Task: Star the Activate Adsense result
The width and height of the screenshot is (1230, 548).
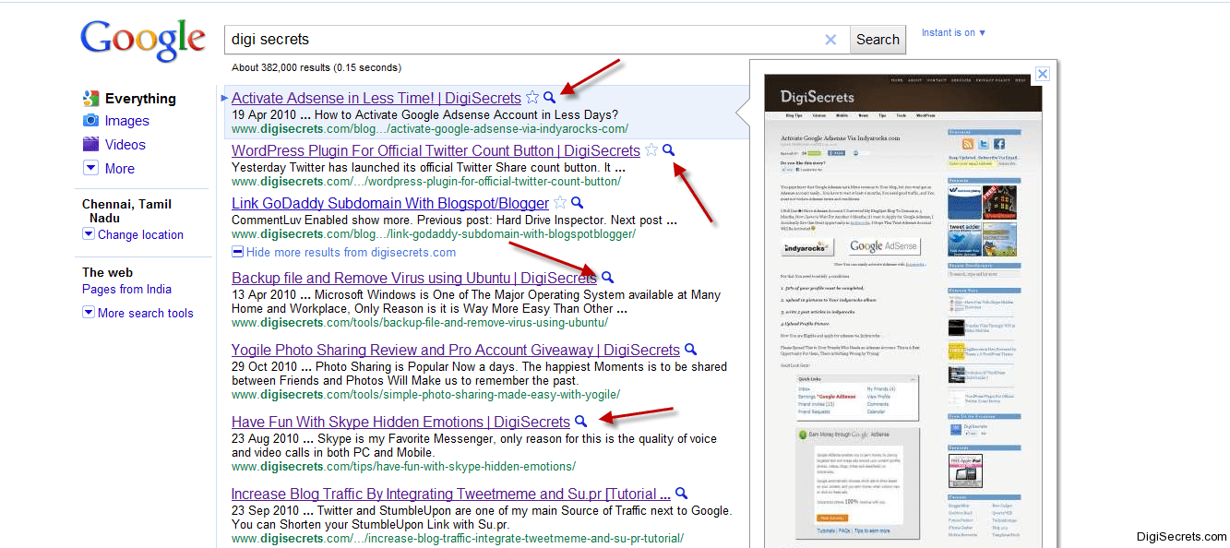Action: click(532, 98)
